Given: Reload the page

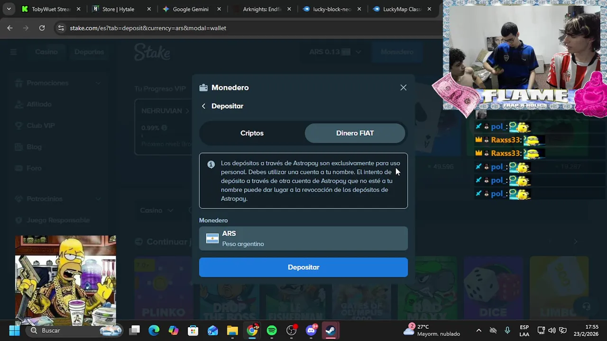Looking at the screenshot, I should tap(42, 28).
